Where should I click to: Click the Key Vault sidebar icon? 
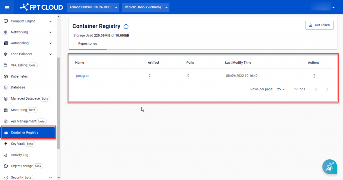5,144
